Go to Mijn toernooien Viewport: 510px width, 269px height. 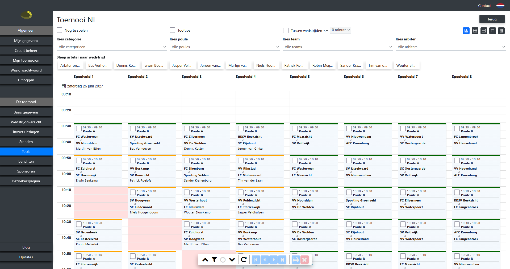tap(26, 60)
